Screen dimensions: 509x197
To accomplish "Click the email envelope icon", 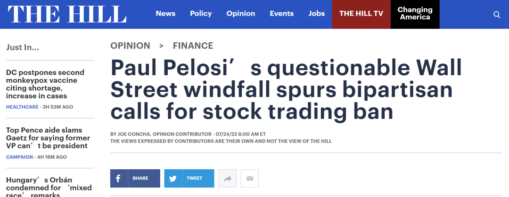I will (x=250, y=179).
